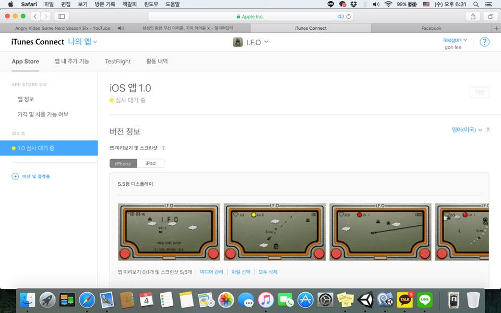This screenshot has width=501, height=313.
Task: Open the Mac App Store from Dock
Action: click(x=305, y=300)
